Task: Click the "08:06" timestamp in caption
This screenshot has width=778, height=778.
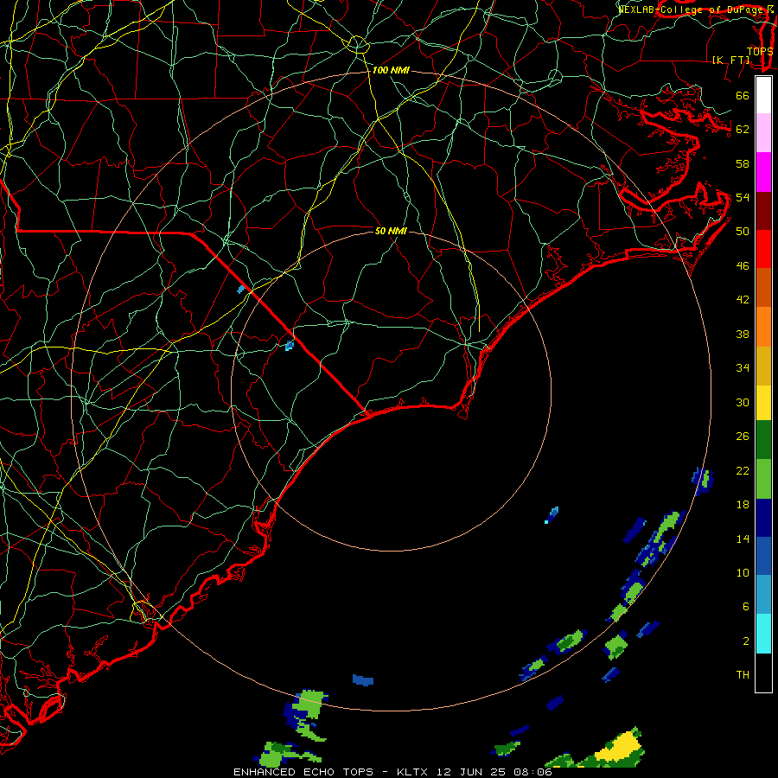Action: pos(533,772)
